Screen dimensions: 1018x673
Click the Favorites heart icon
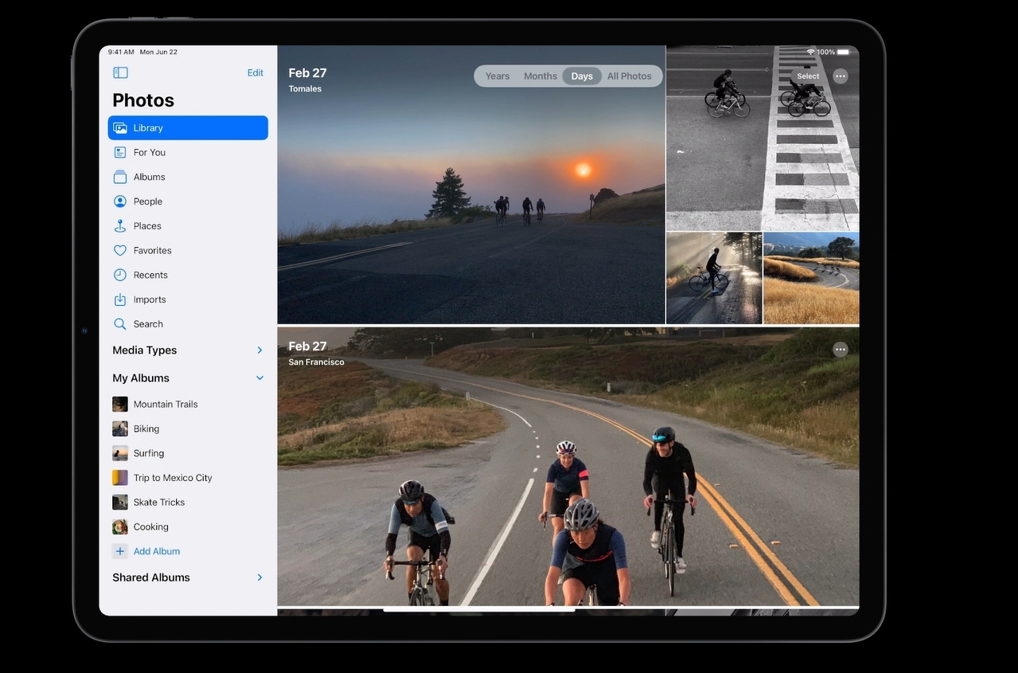pos(120,250)
